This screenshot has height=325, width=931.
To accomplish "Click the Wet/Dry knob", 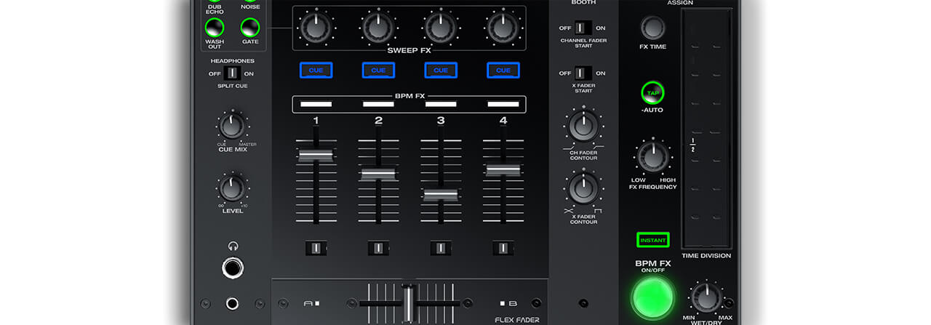I will [x=705, y=298].
